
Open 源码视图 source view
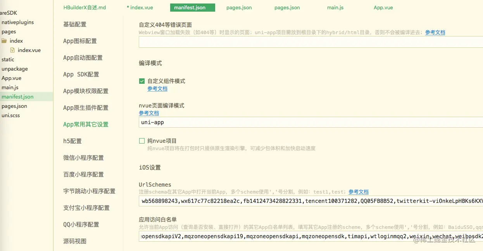[75, 241]
